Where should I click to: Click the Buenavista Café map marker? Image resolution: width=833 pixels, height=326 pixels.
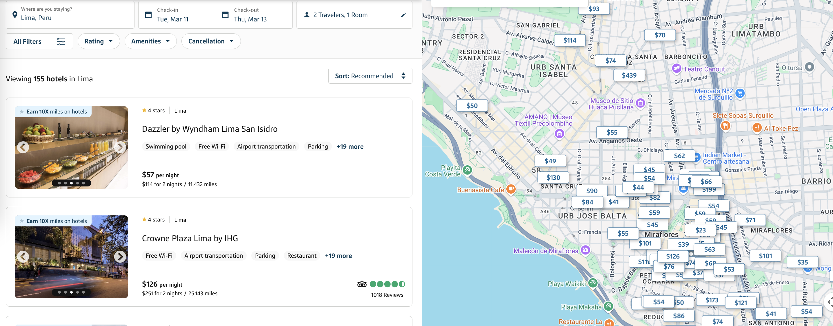(511, 189)
